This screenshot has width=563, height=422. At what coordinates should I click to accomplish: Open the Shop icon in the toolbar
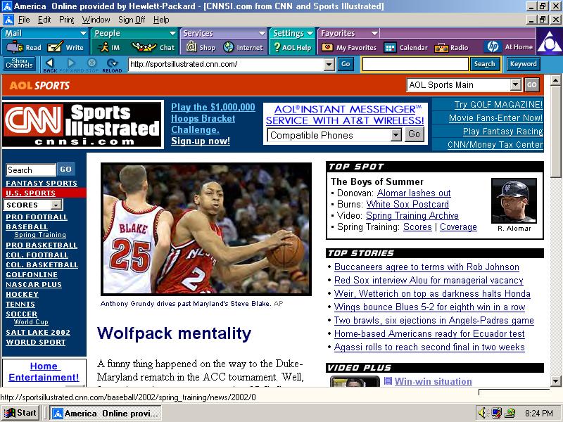(191, 48)
